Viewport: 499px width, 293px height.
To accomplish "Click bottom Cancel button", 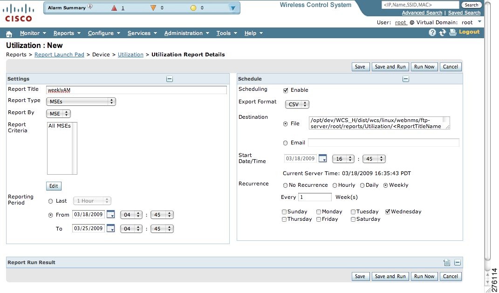I will pyautogui.click(x=451, y=276).
